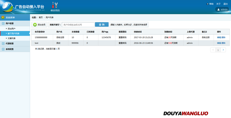Click the admin user avatar icon
The width and height of the screenshot is (231, 118).
tap(218, 10)
